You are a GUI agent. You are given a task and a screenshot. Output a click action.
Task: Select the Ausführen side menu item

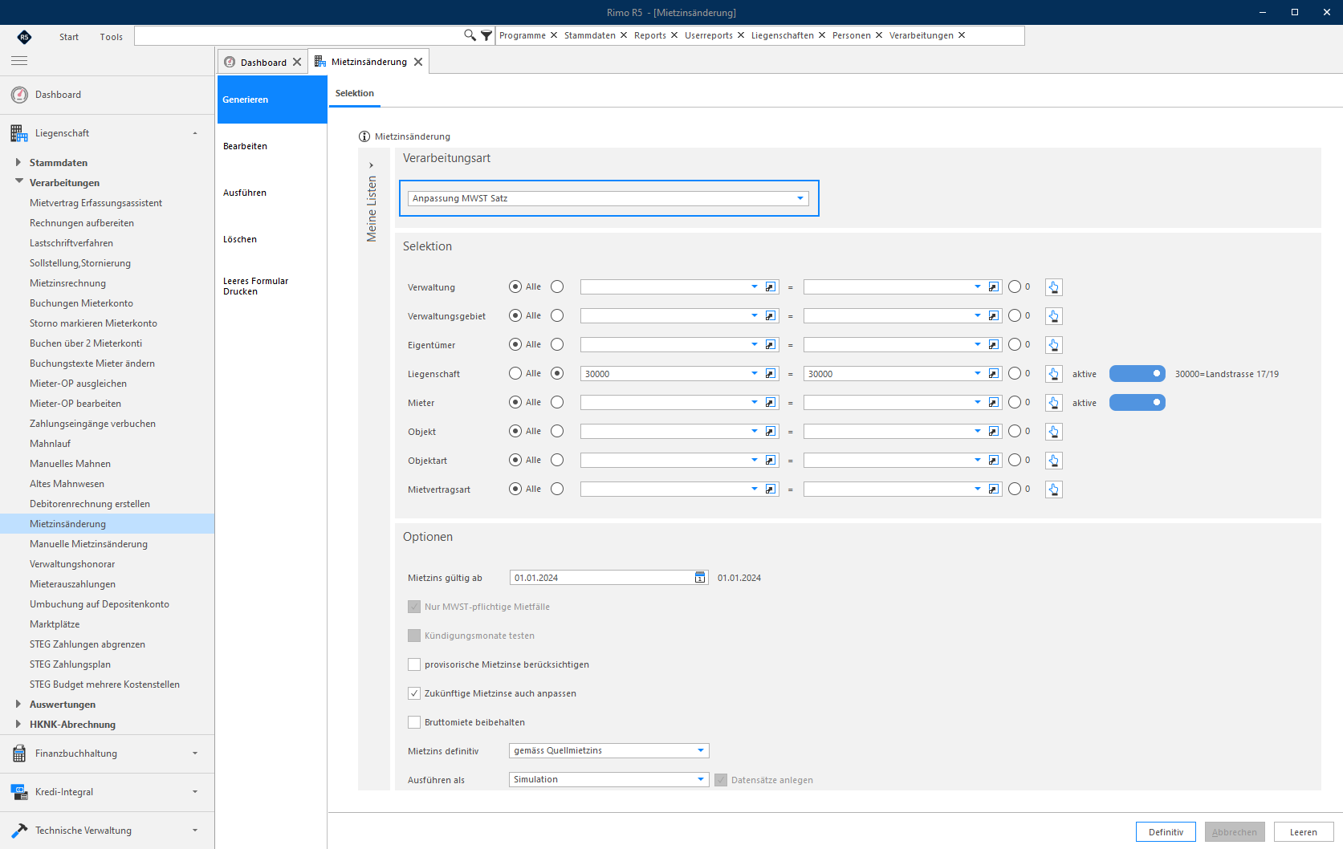272,193
